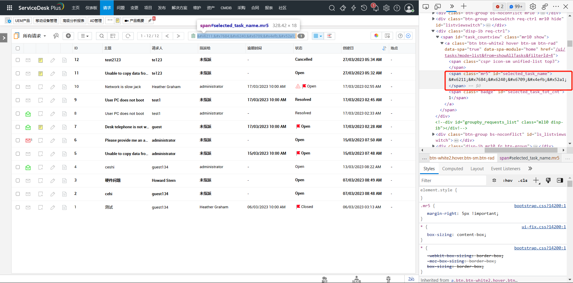Open the mail icon for request 6
The image size is (573, 283).
(x=28, y=140)
